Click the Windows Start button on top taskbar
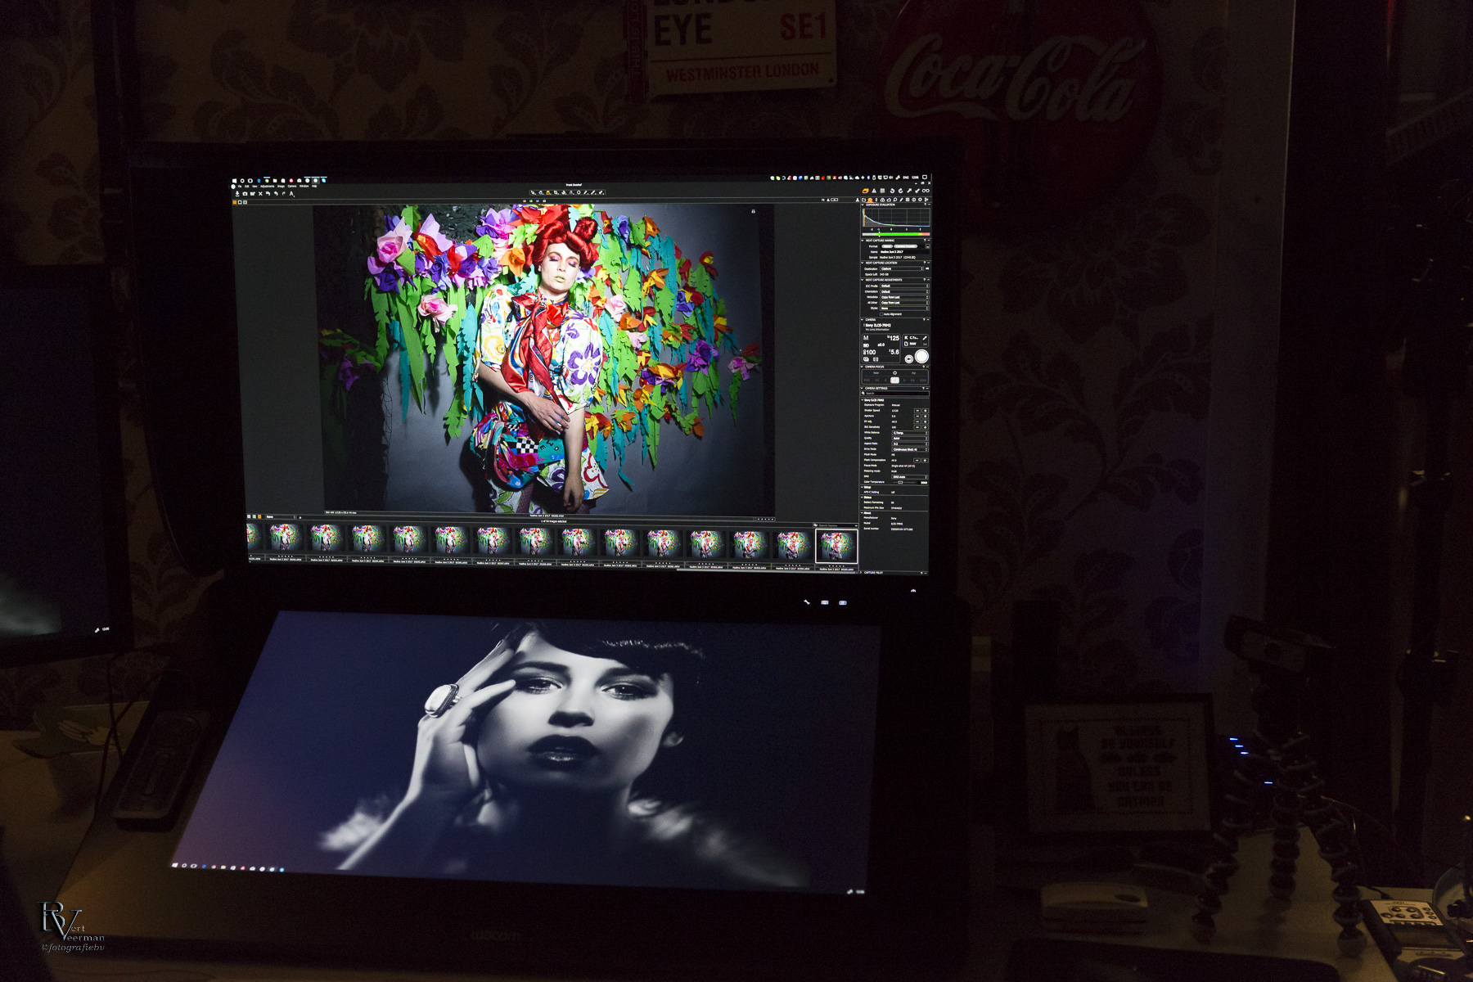 [234, 180]
